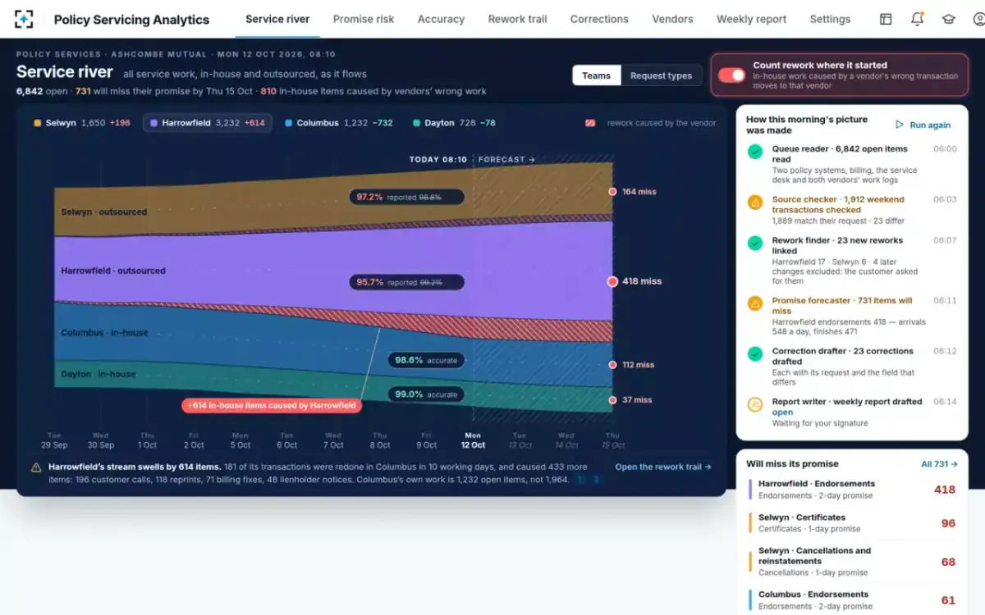Click the 37 miss marker dot
Image resolution: width=985 pixels, height=615 pixels.
[612, 400]
